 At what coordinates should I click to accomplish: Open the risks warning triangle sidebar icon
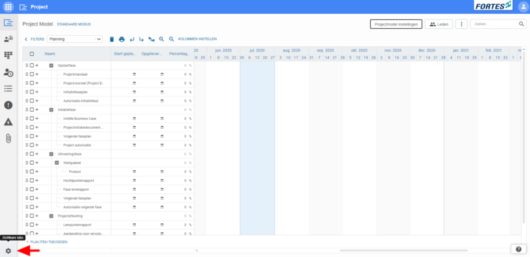(x=8, y=122)
